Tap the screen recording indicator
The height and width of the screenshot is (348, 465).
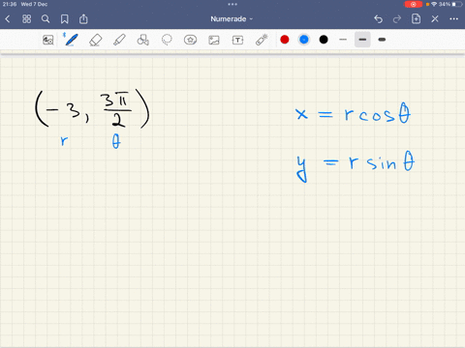[413, 4]
